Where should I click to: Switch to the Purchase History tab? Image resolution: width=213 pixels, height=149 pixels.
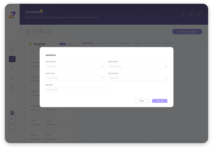coord(121,43)
